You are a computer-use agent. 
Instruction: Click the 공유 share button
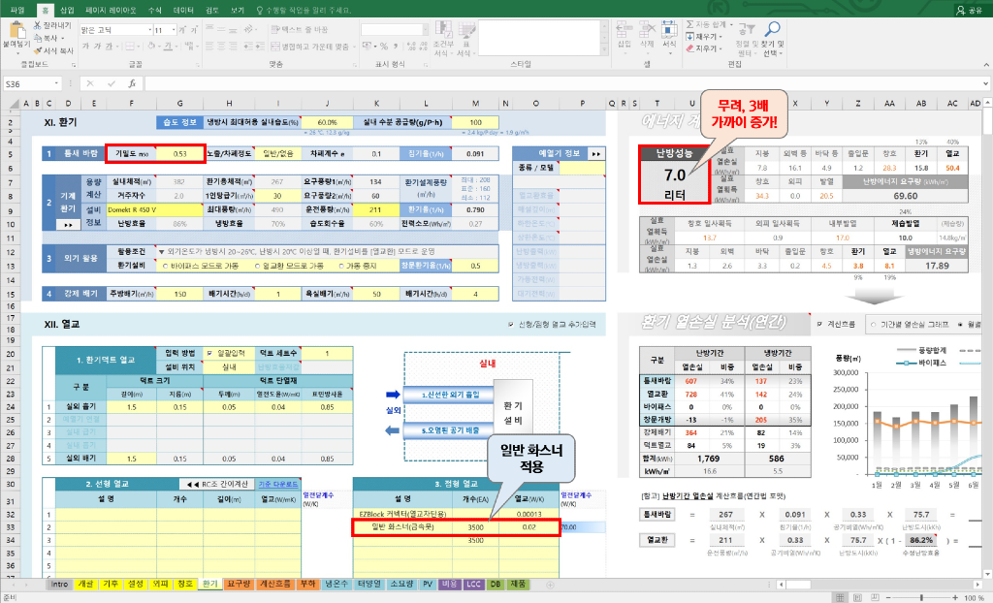[968, 10]
